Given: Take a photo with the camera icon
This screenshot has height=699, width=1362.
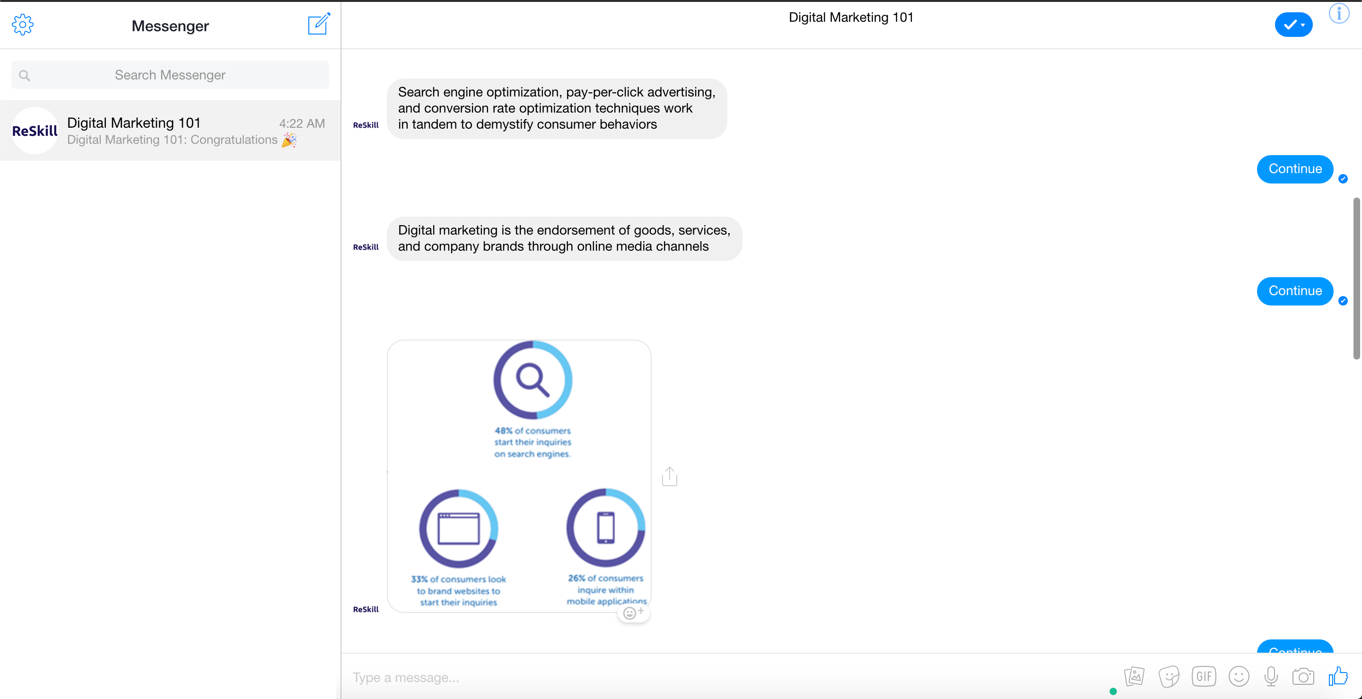Looking at the screenshot, I should (1303, 676).
